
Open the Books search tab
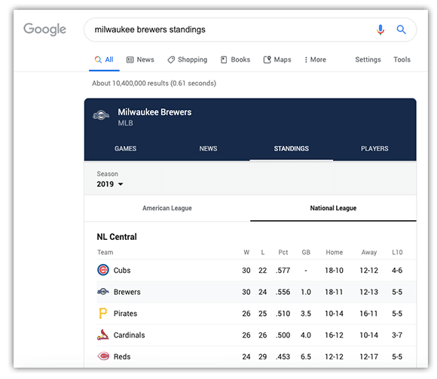coord(236,59)
